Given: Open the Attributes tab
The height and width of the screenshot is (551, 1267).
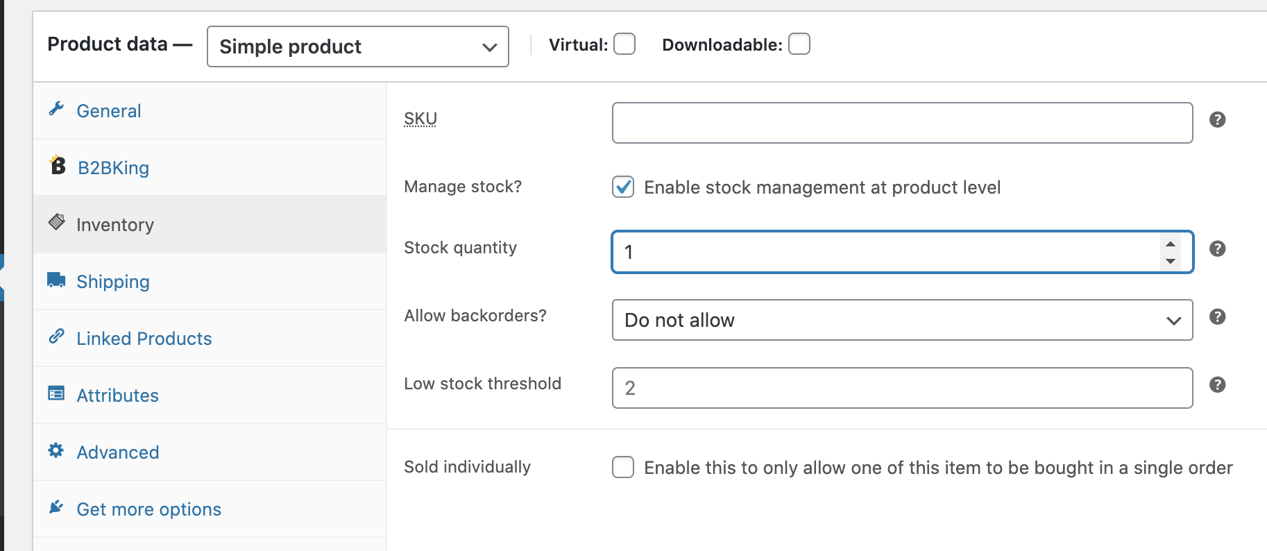Looking at the screenshot, I should tap(210, 396).
